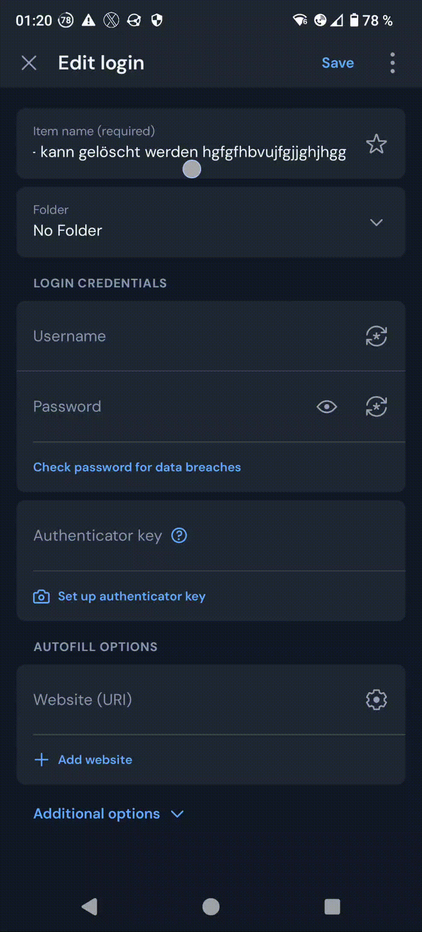Close Edit login with X icon
422x932 pixels.
[x=29, y=63]
